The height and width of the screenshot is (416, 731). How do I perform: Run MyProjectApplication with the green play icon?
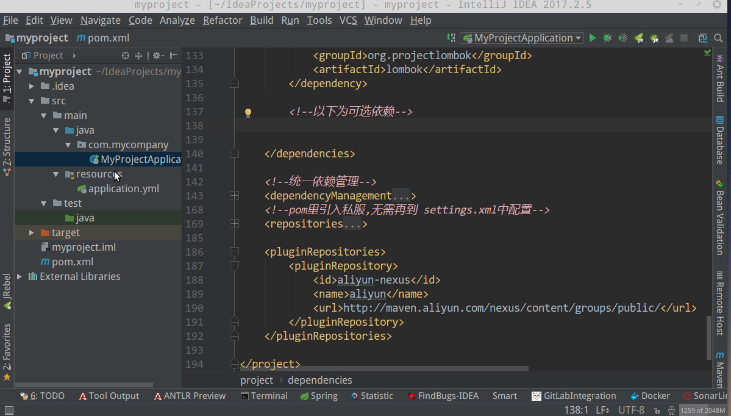pos(592,38)
